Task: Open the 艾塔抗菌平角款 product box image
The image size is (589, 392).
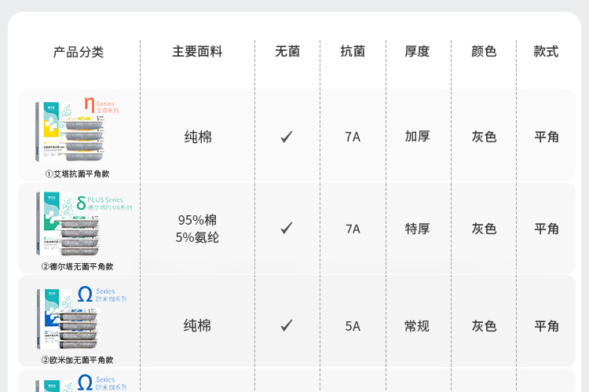Action: (x=71, y=135)
